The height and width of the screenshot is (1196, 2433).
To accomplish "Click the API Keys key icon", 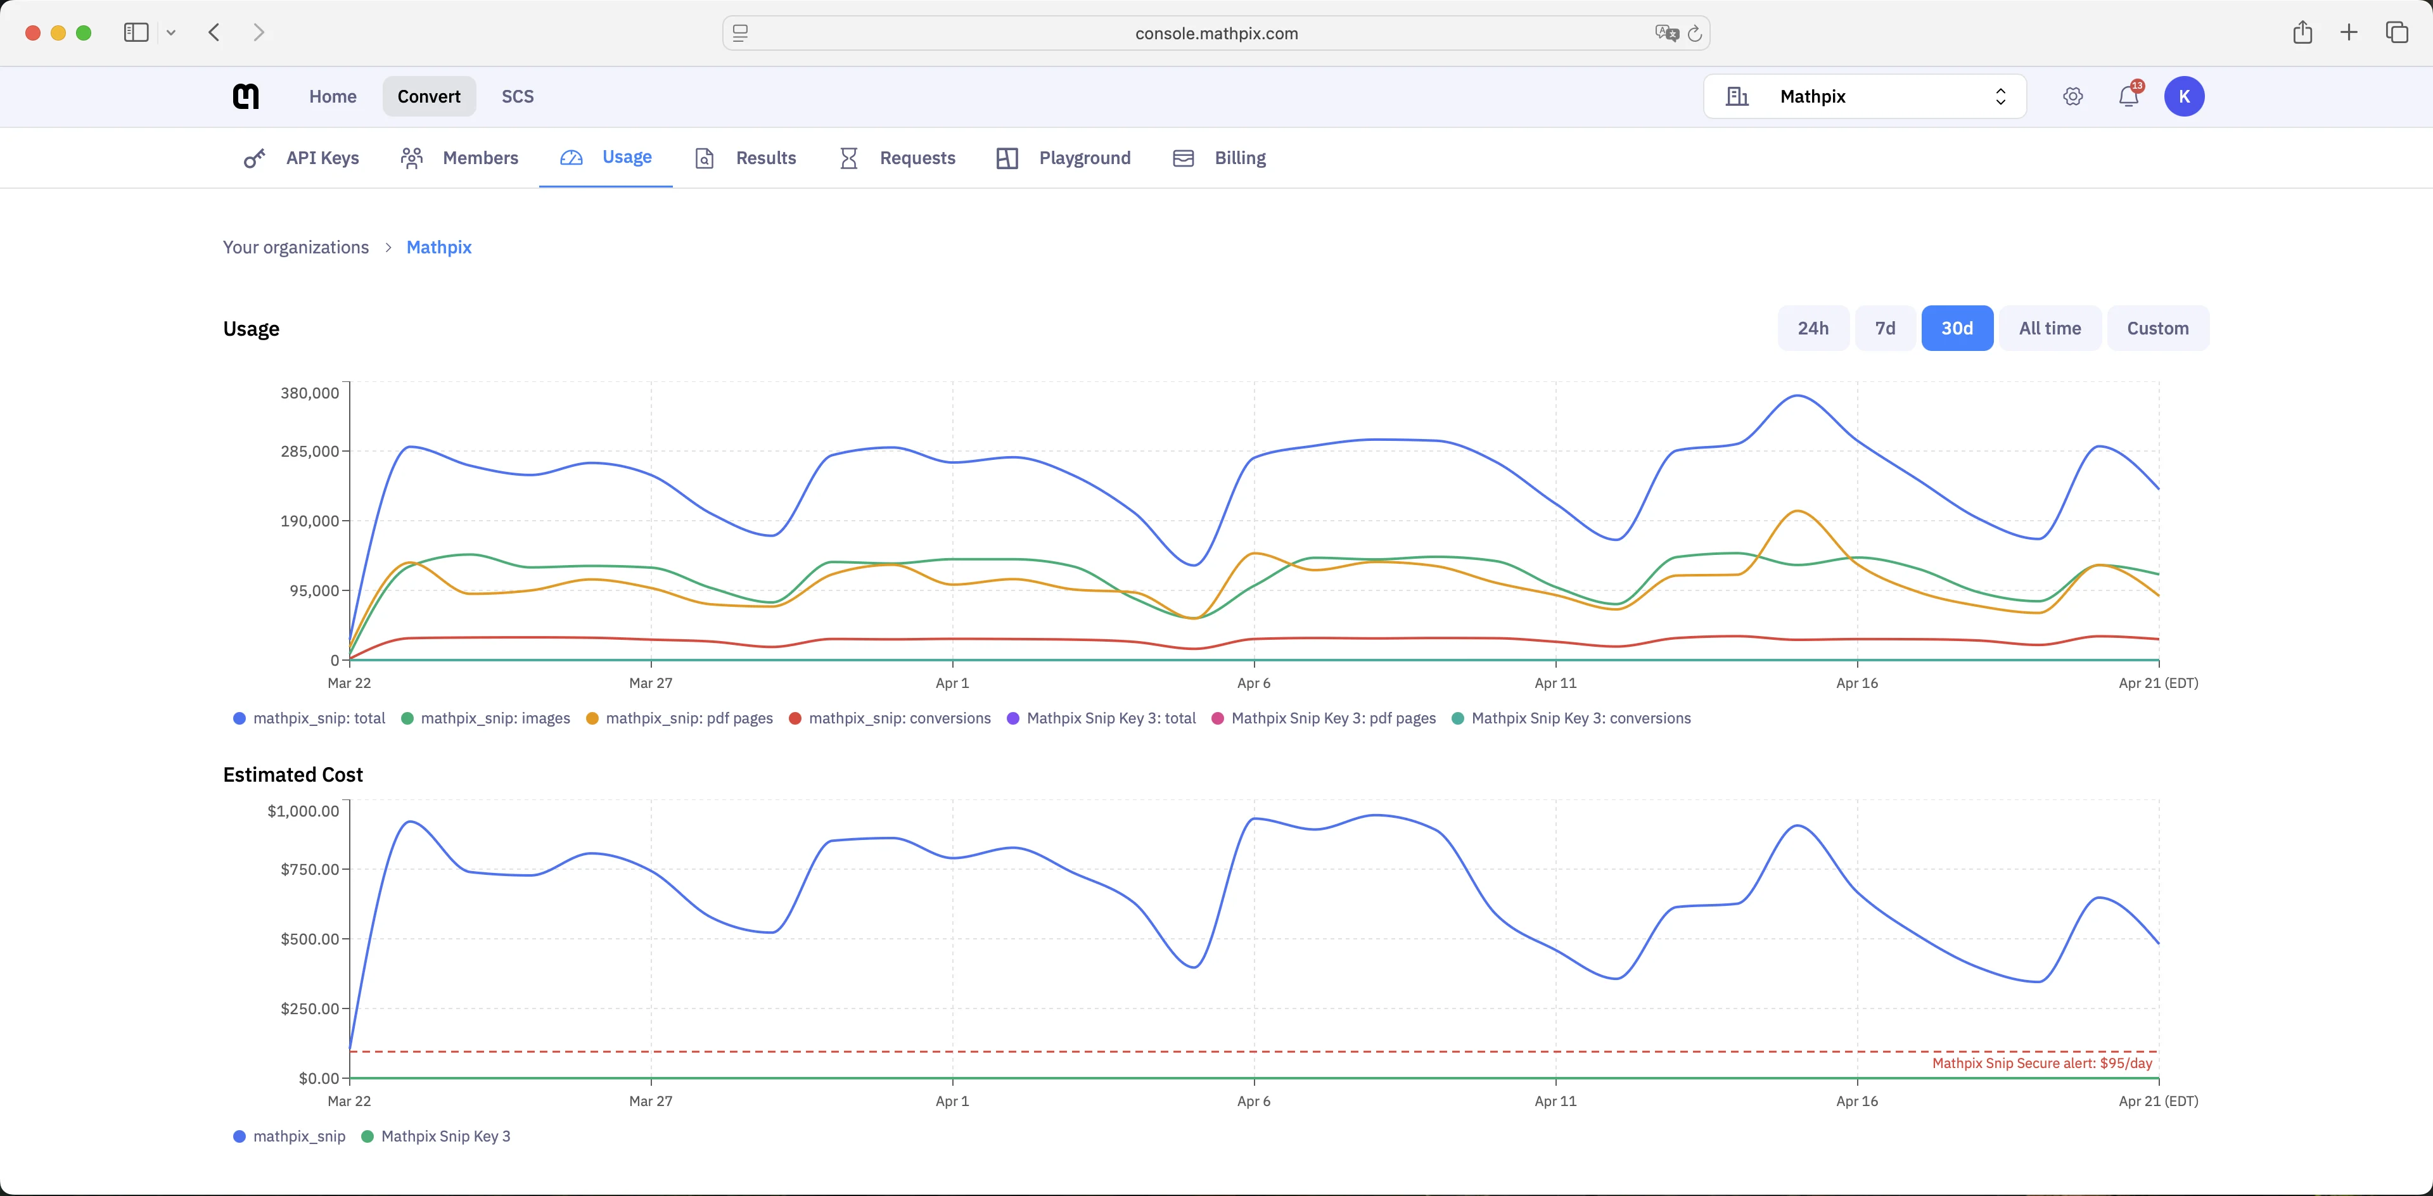I will pyautogui.click(x=254, y=158).
